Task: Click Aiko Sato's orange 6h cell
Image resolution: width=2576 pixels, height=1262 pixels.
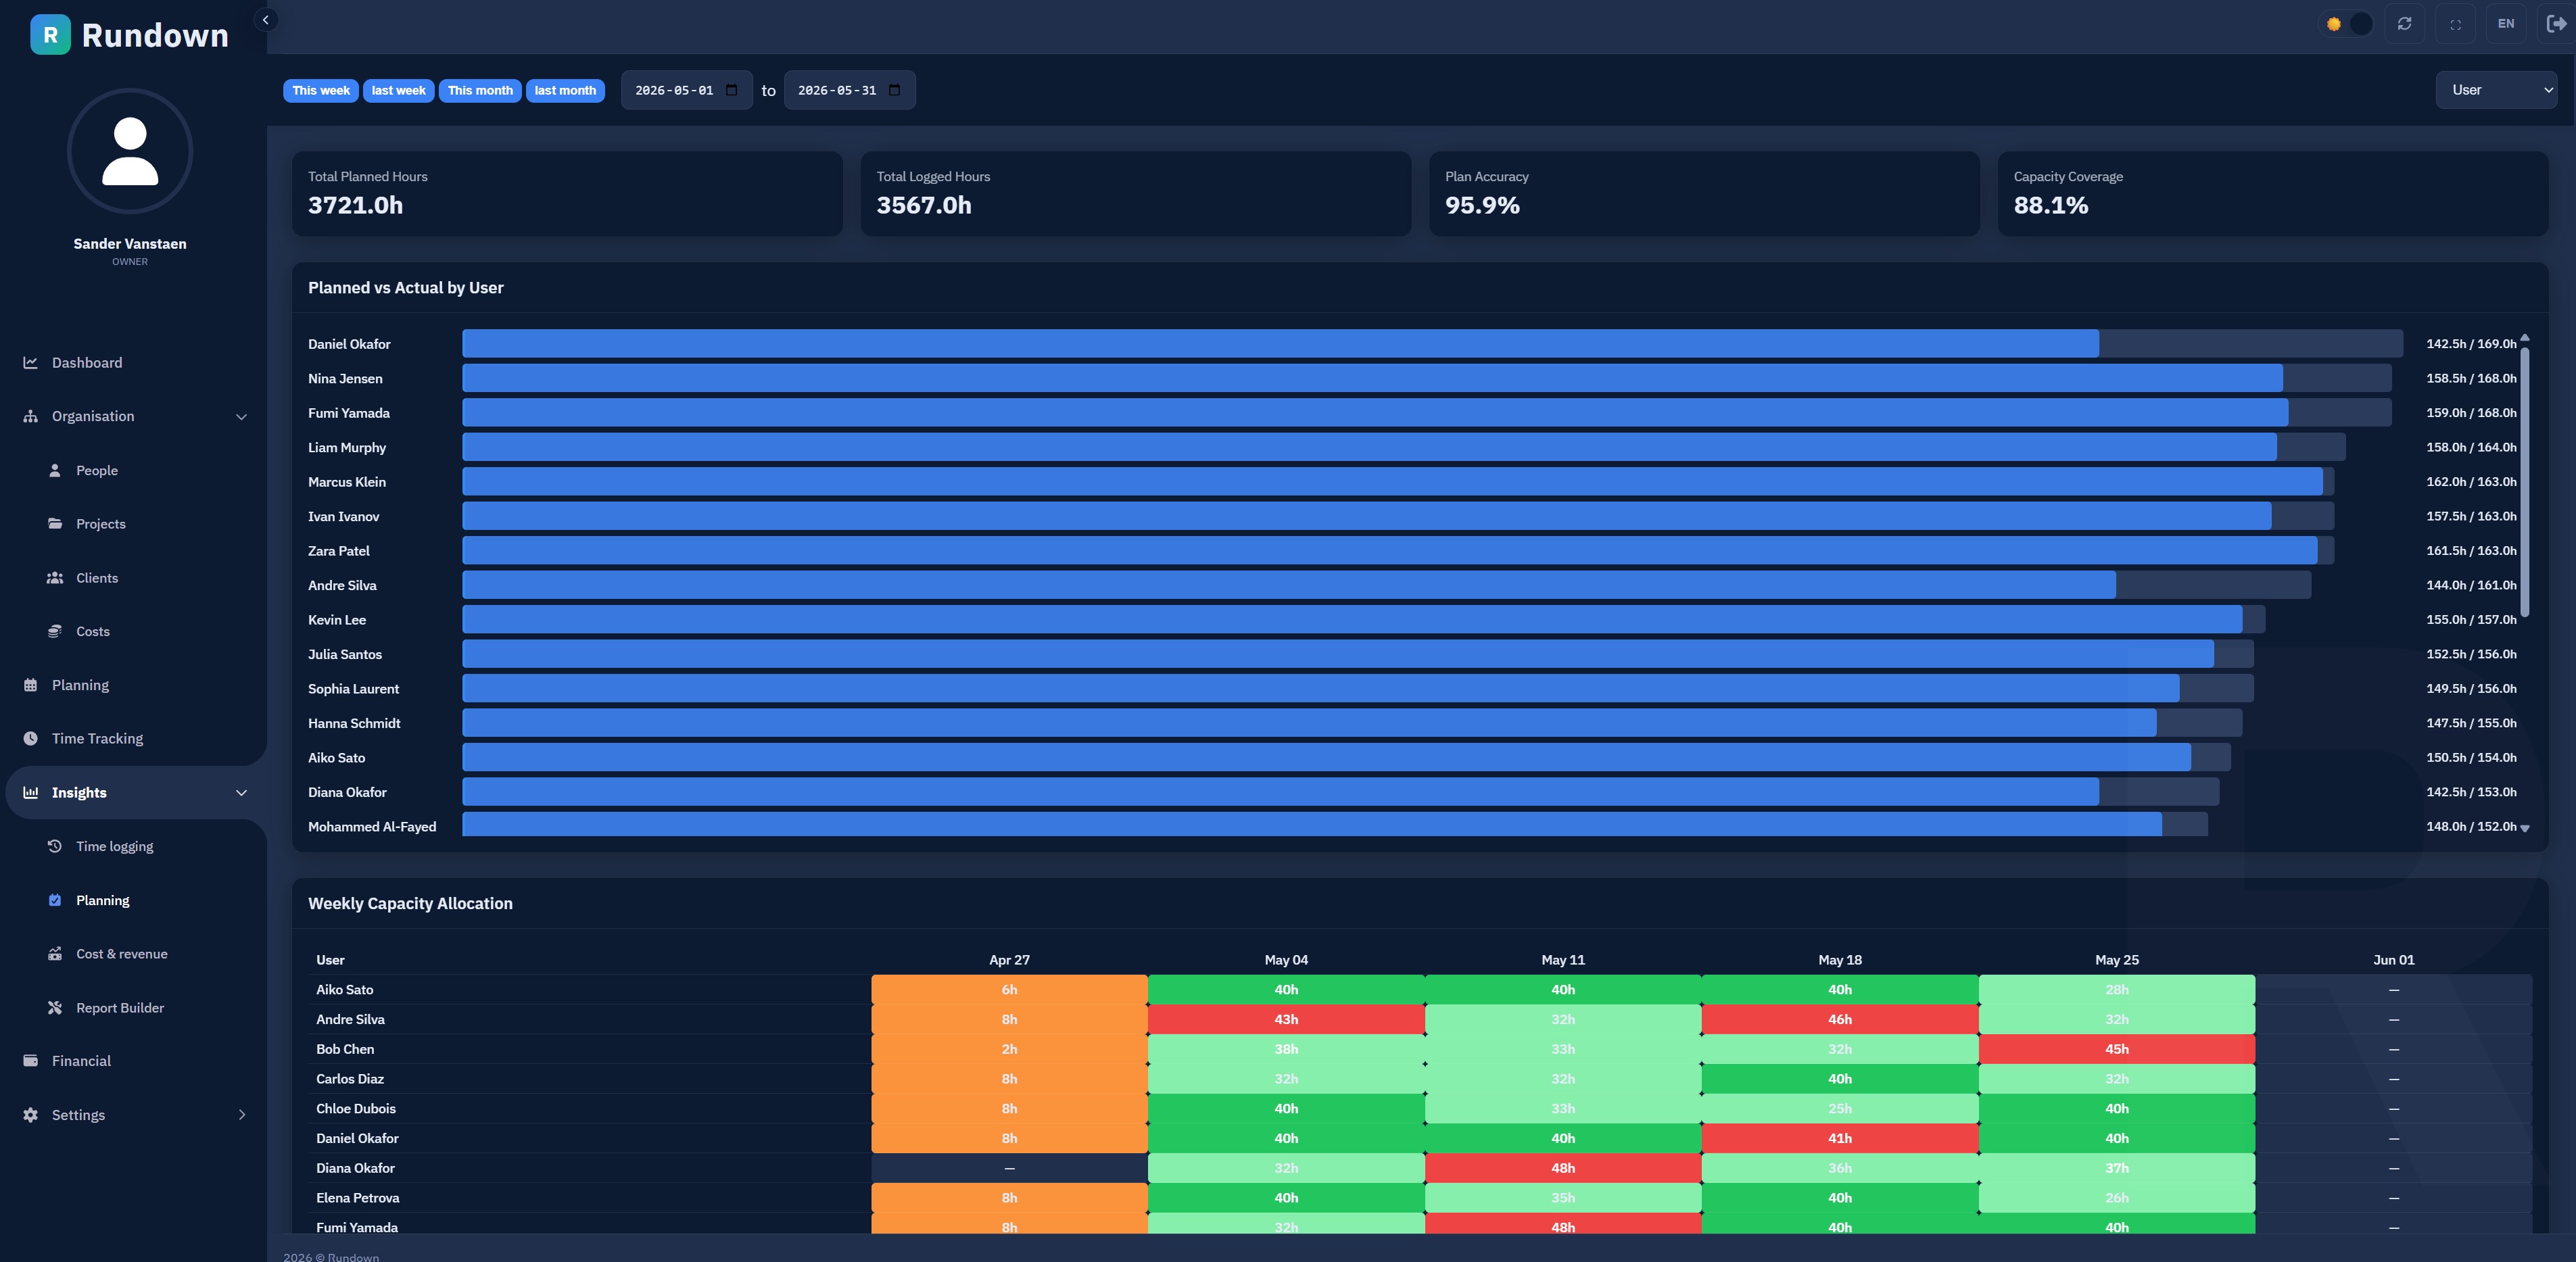Action: 1009,990
